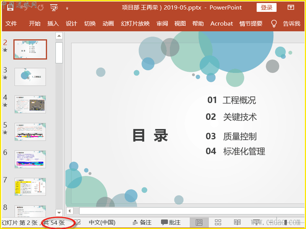
Task: Click thumbnail pane scroll up arrow
Action: pos(59,36)
